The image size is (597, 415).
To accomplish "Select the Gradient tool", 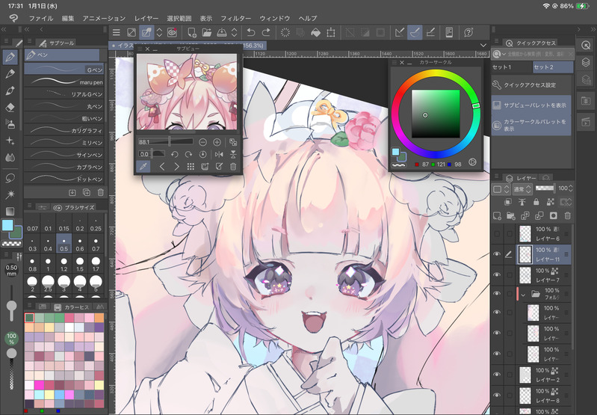I will pyautogui.click(x=10, y=211).
